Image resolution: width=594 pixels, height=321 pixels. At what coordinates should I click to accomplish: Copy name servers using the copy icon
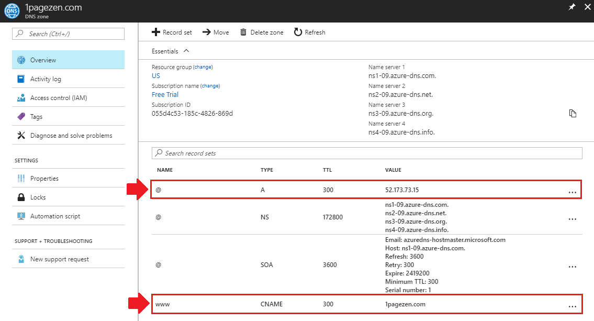(573, 113)
